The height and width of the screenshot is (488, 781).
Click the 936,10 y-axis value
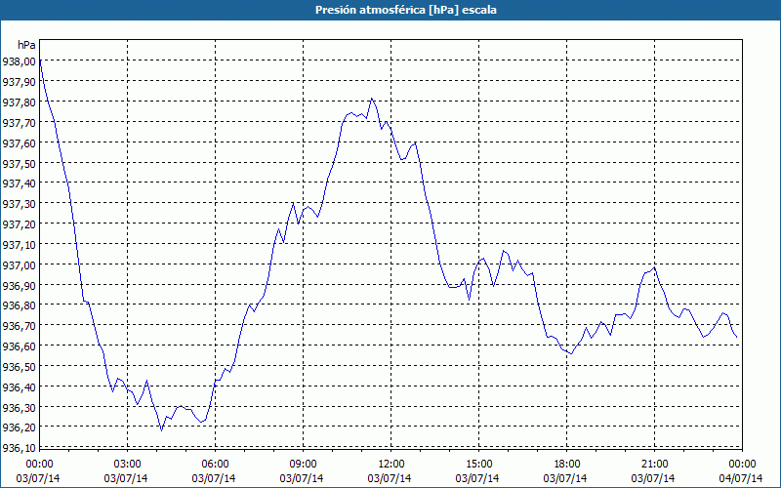click(x=19, y=448)
